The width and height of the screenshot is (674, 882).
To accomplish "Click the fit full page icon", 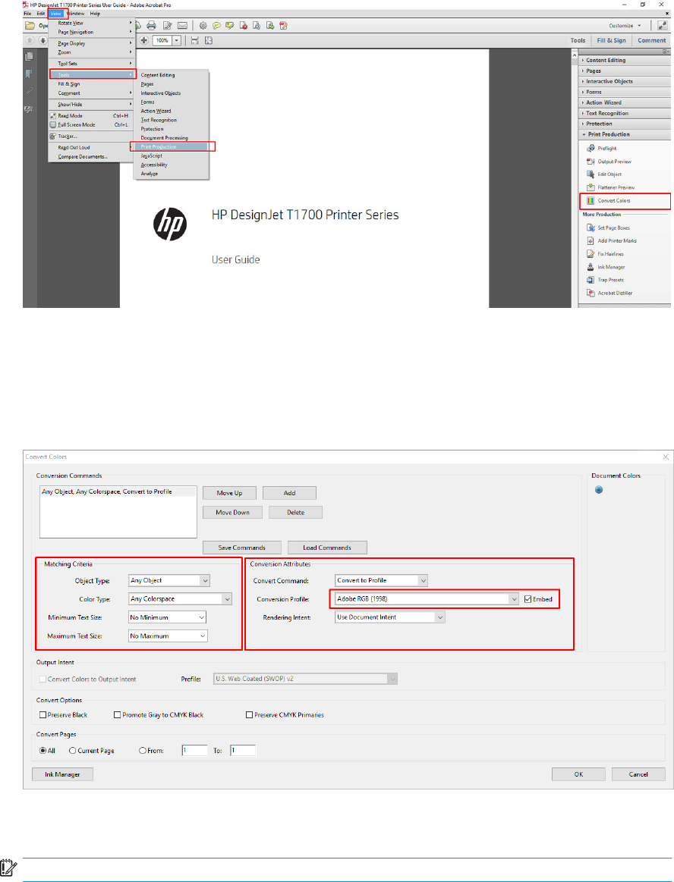I will (x=208, y=40).
